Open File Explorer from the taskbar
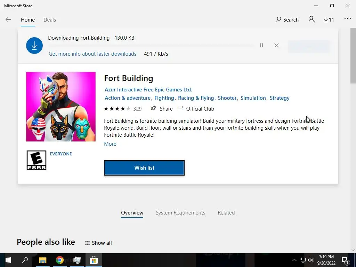Image resolution: width=356 pixels, height=267 pixels. pos(42,260)
